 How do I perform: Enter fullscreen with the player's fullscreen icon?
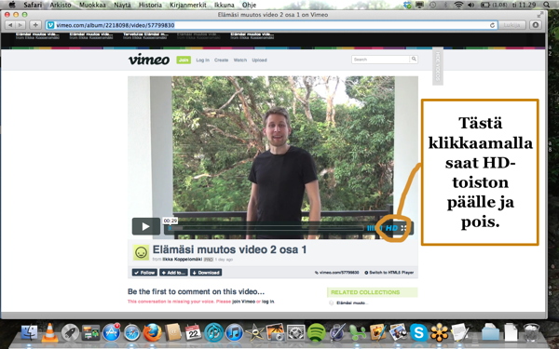(x=404, y=228)
